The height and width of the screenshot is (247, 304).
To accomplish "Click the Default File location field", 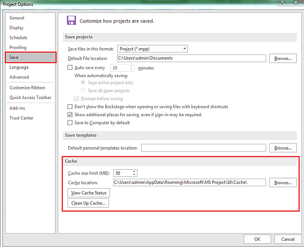I will click(191, 58).
